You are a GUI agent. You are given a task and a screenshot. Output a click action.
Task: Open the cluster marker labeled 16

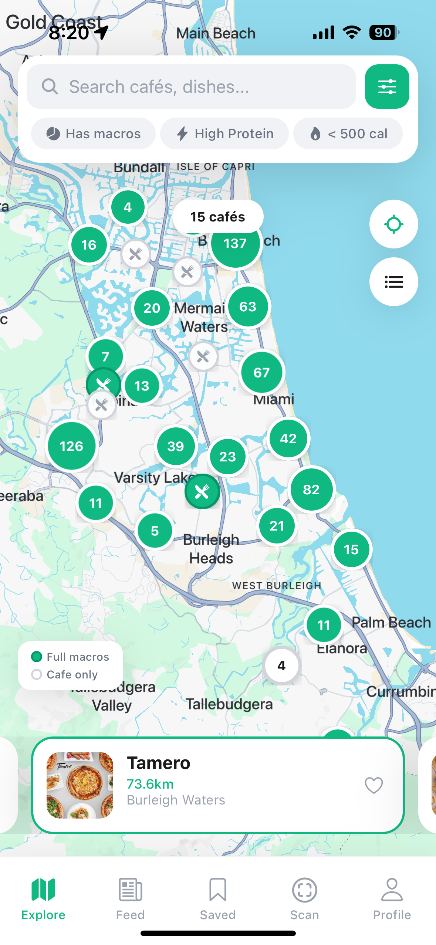pos(89,245)
